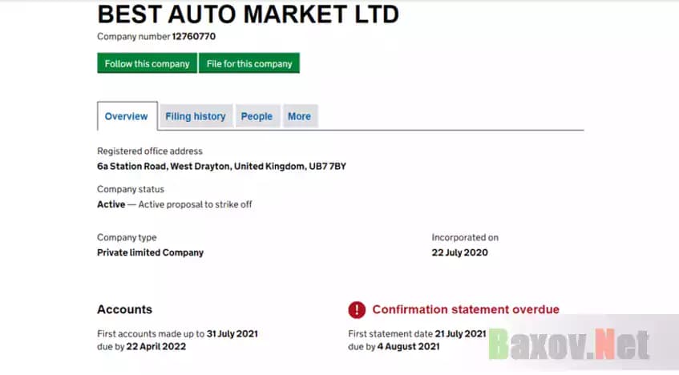Click the Follow this company button

click(147, 63)
